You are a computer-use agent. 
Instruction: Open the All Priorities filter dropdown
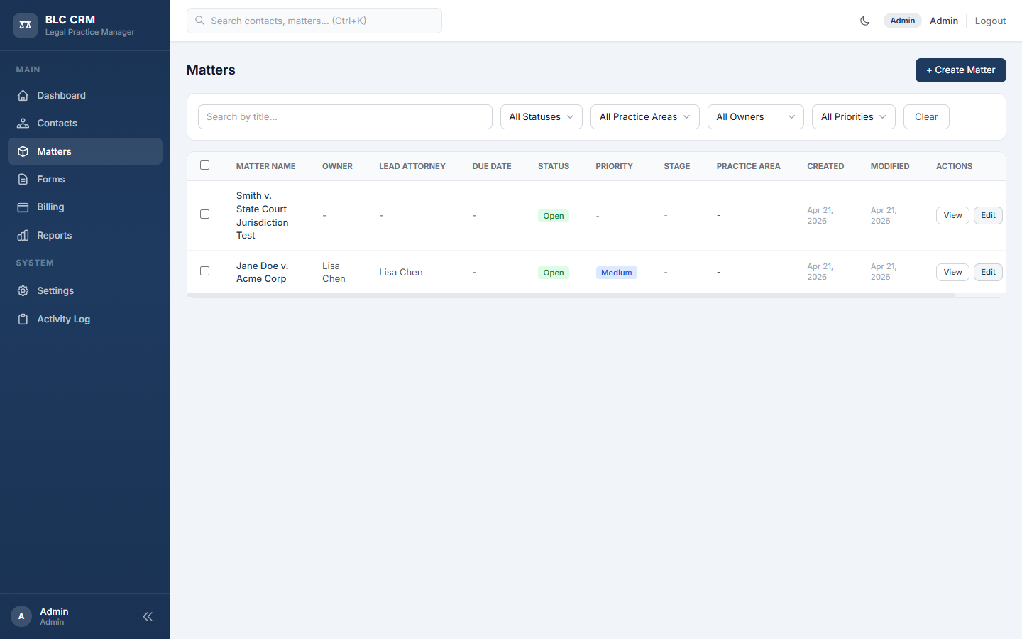tap(854, 116)
